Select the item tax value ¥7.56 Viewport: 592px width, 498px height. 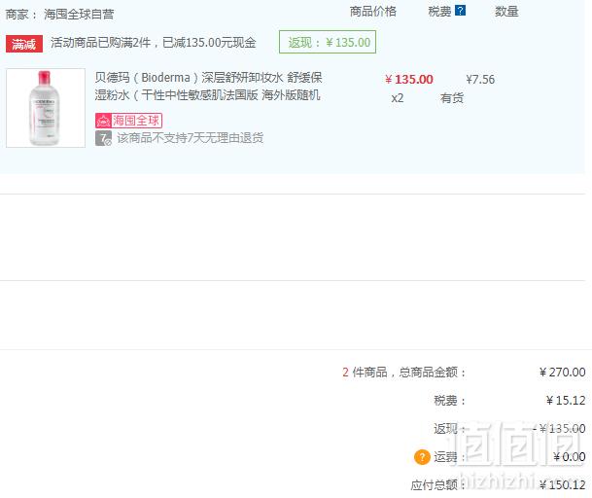coord(480,80)
